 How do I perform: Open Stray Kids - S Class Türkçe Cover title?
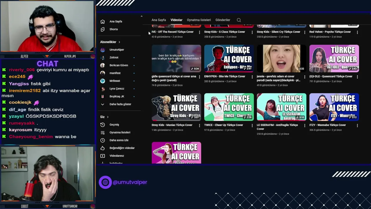(225, 32)
